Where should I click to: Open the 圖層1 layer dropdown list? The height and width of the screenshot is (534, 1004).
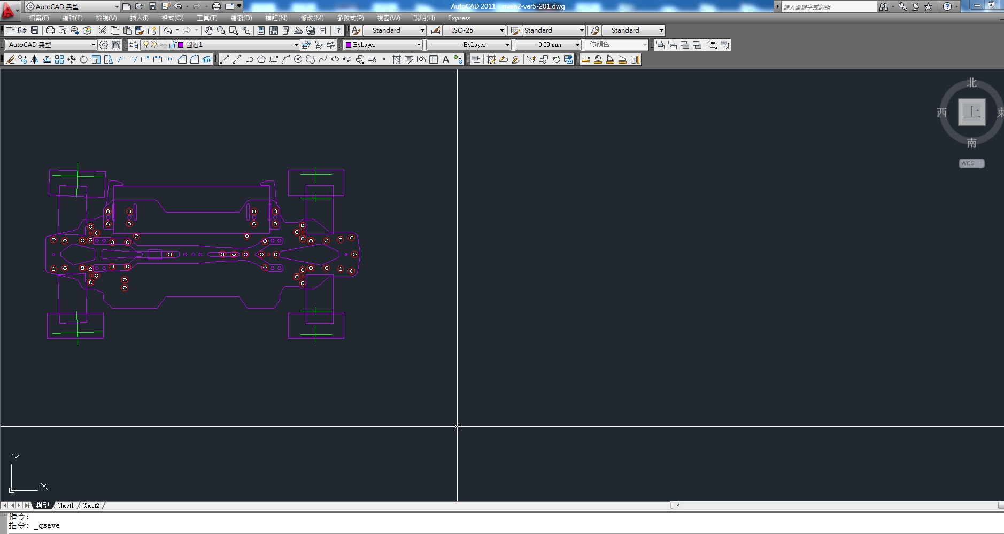tap(220, 45)
